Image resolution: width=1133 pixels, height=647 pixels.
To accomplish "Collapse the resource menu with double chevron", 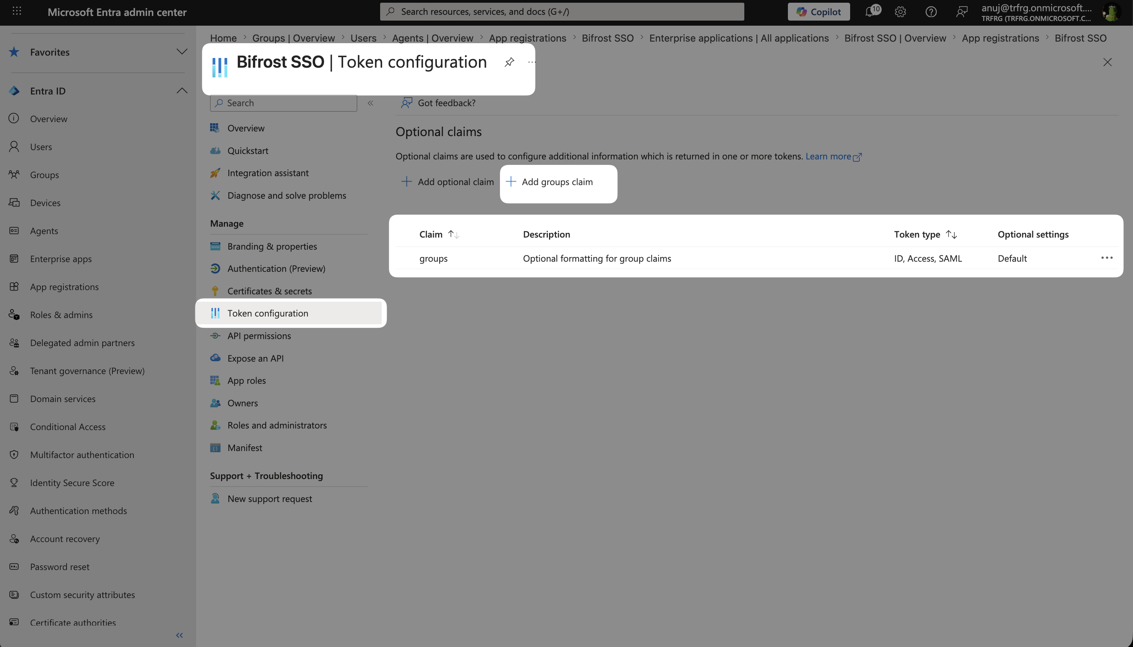I will [x=370, y=103].
